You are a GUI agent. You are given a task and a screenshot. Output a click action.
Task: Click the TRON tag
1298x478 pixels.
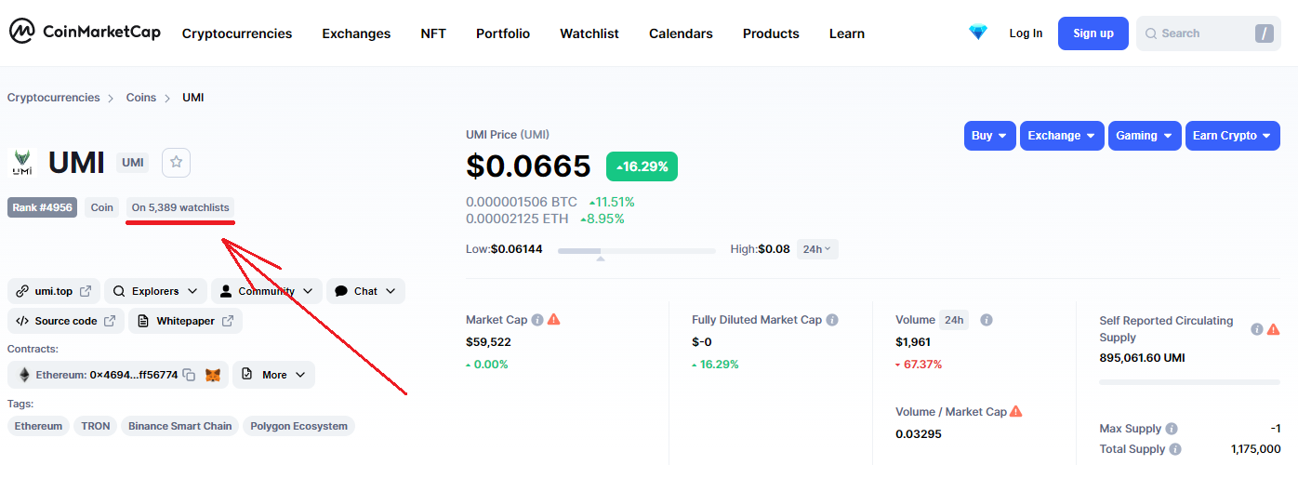pyautogui.click(x=96, y=426)
